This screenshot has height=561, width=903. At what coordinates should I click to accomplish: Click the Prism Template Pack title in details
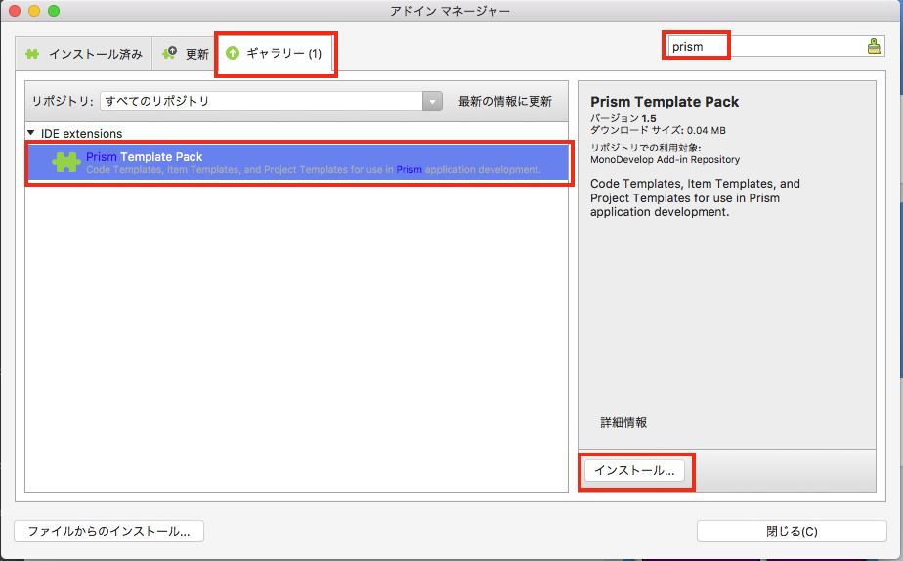[665, 102]
